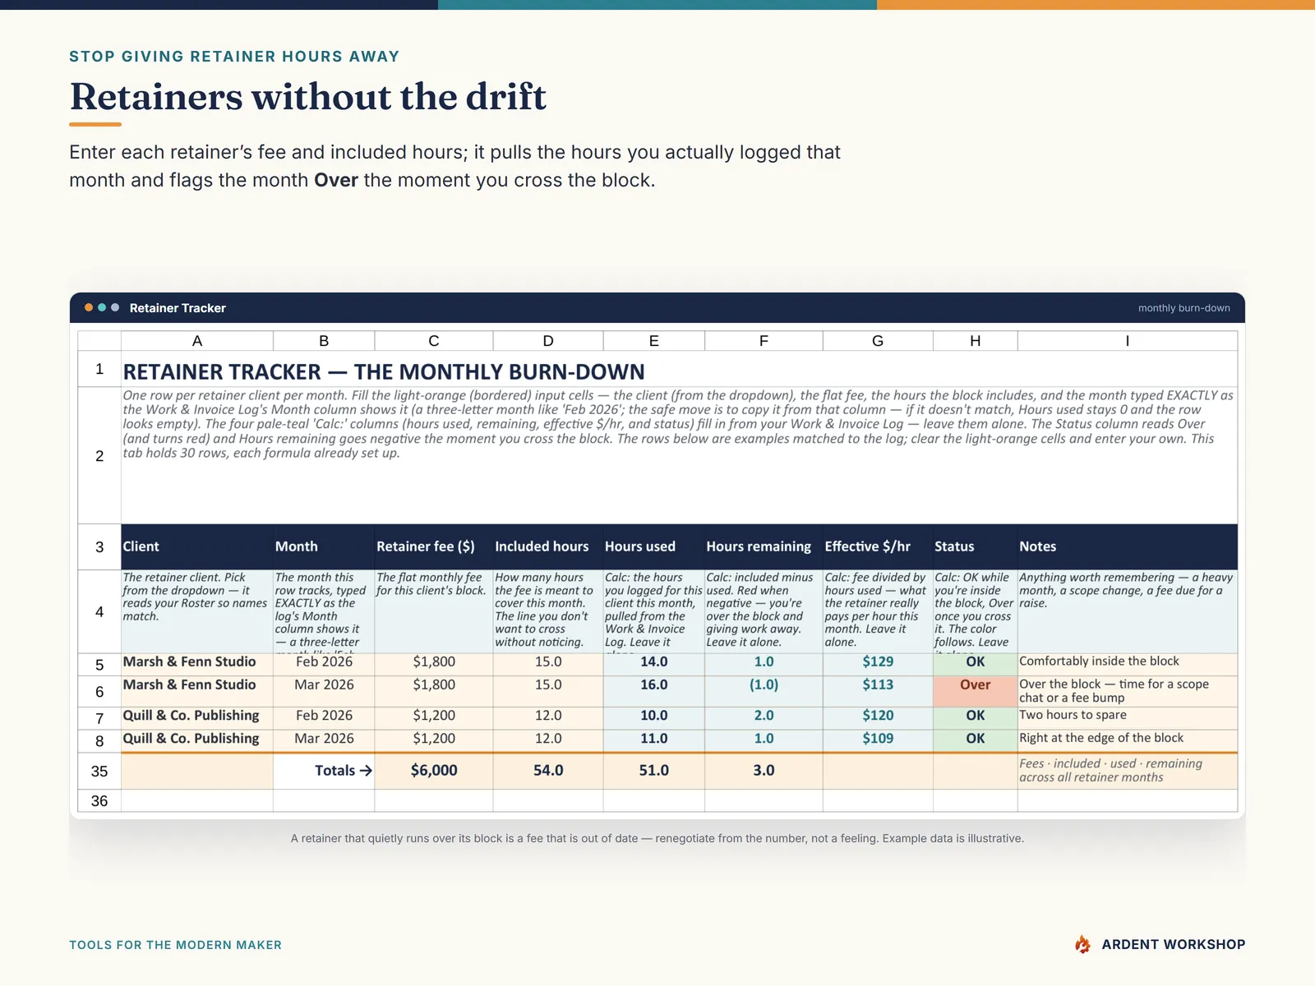This screenshot has width=1315, height=986.
Task: Select row 7 header
Action: tap(99, 719)
